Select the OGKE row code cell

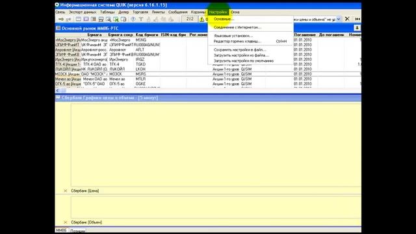[140, 84]
